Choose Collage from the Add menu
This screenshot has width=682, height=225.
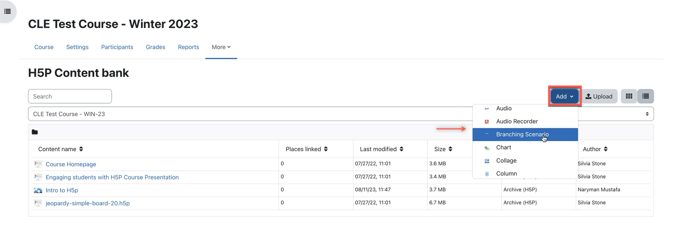click(x=506, y=160)
